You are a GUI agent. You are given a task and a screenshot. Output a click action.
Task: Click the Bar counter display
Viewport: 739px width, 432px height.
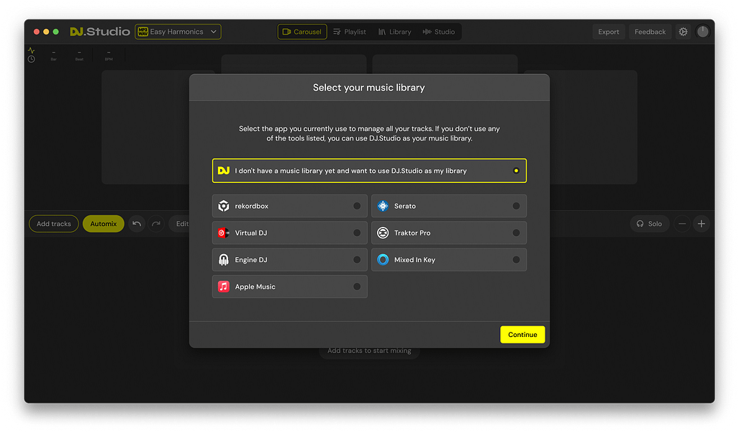tap(54, 55)
